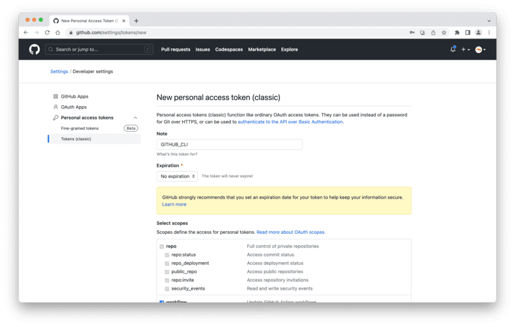Screen dimensions: 515x327
Task: Check the repo:status scope checkbox
Action: pyautogui.click(x=167, y=254)
